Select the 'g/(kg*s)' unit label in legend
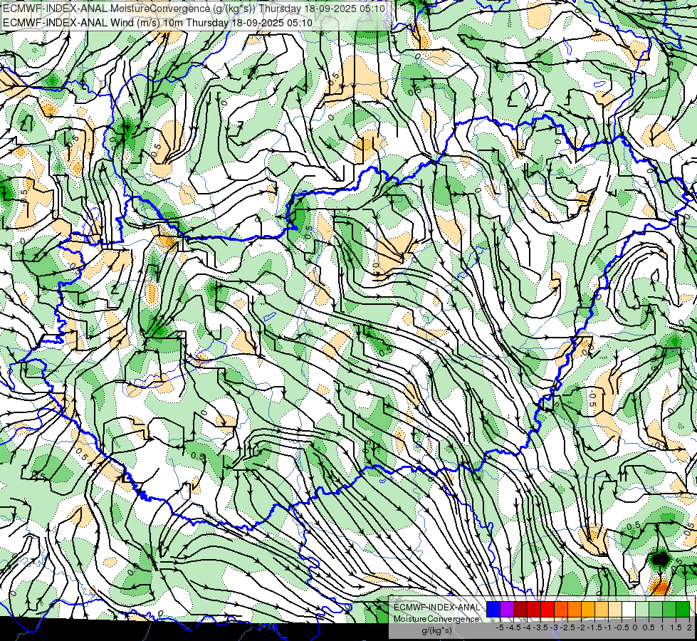697x641 pixels. point(436,631)
